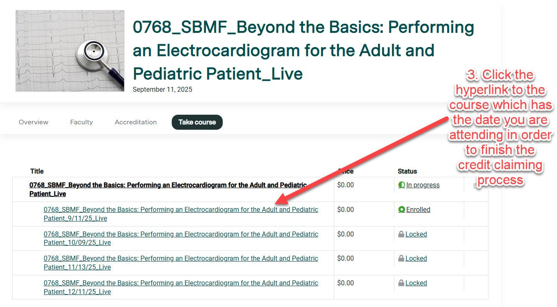Click the half-filled In progress status icon
This screenshot has height=307, width=557.
(402, 185)
